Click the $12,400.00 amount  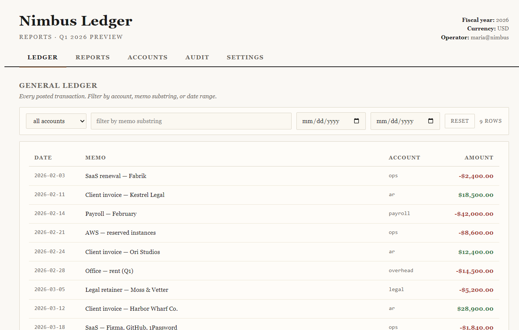point(476,252)
